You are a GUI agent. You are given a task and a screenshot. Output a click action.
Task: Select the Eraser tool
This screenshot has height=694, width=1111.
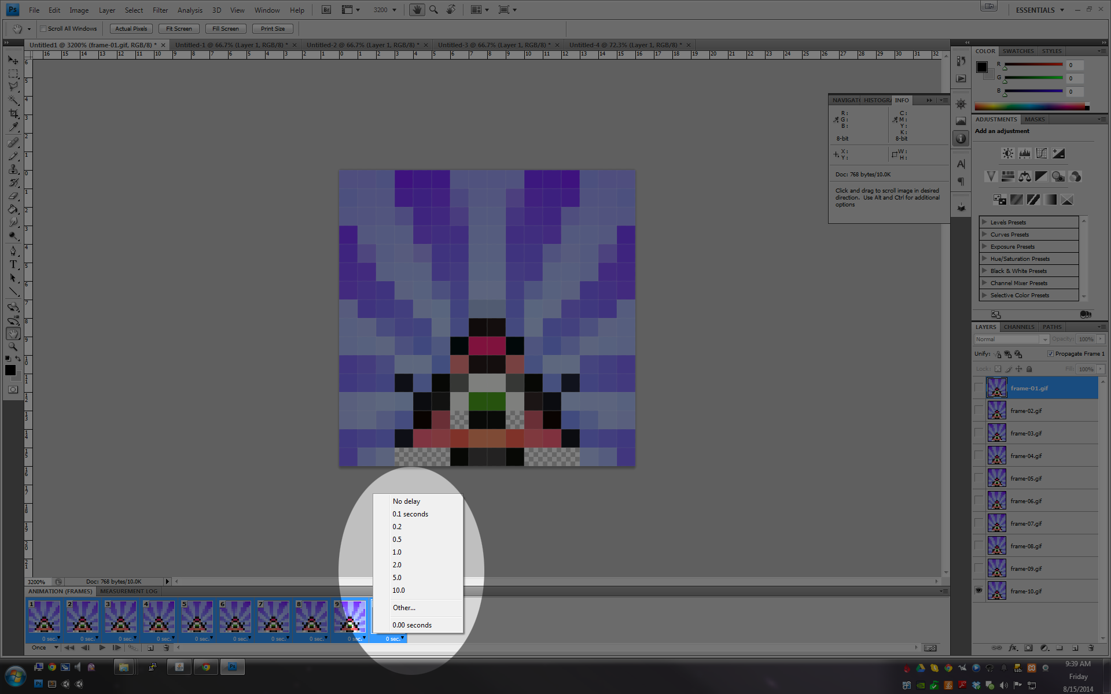pyautogui.click(x=13, y=196)
